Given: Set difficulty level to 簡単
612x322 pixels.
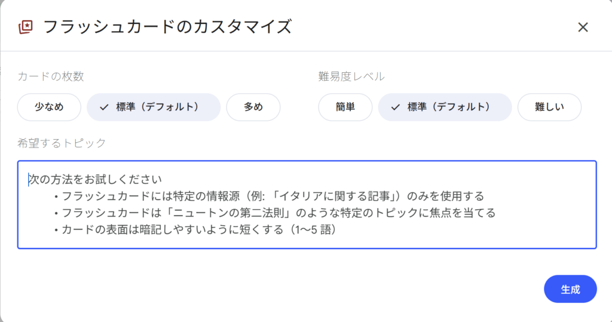Looking at the screenshot, I should (345, 108).
